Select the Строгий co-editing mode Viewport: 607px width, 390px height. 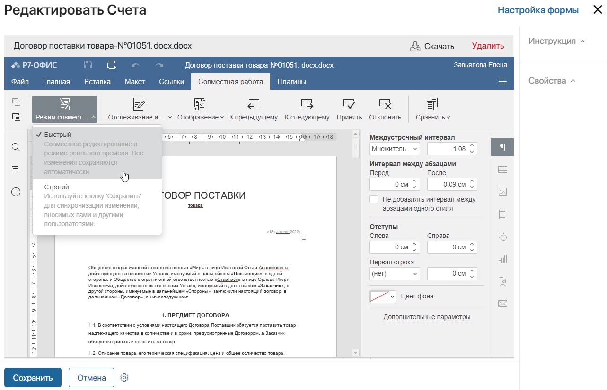(97, 205)
